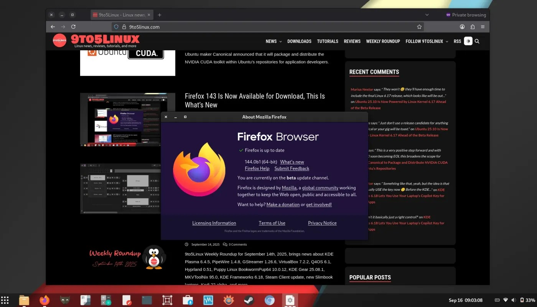Open the Firefox browser from the taskbar
The image size is (537, 307).
pyautogui.click(x=44, y=300)
